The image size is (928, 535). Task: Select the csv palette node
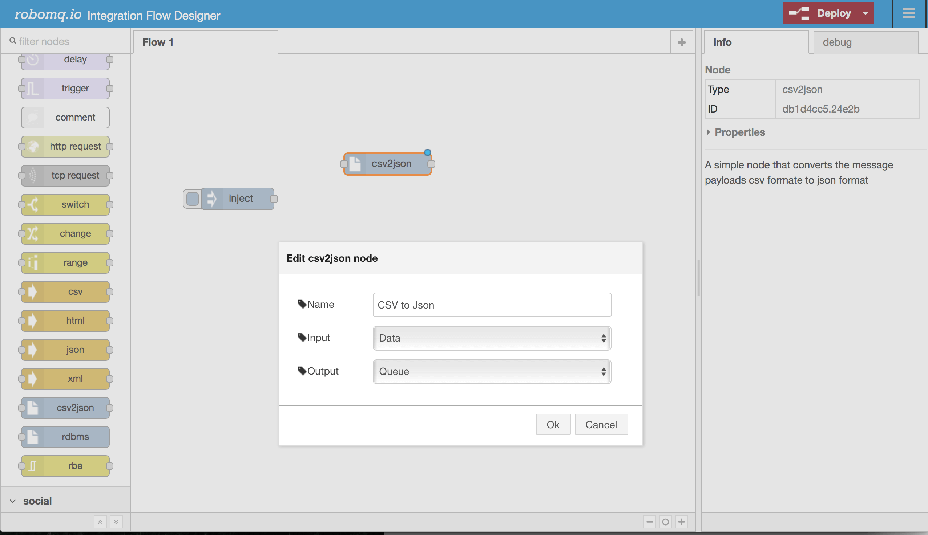tap(65, 291)
